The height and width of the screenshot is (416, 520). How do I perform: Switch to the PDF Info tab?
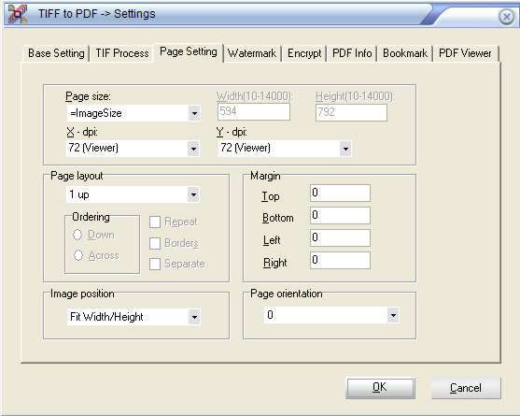[352, 53]
